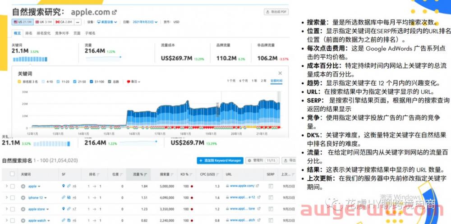Viewport: 451px width, 224px height.
Task: Switch to the 竞争对手 tab
Action: click(62, 33)
